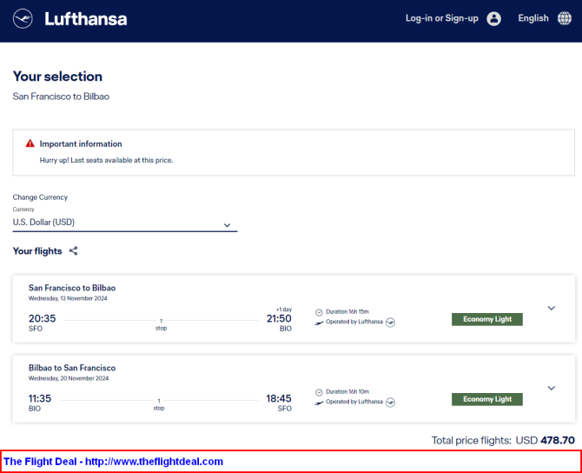Share flights using the share icon
The height and width of the screenshot is (473, 582).
(74, 250)
